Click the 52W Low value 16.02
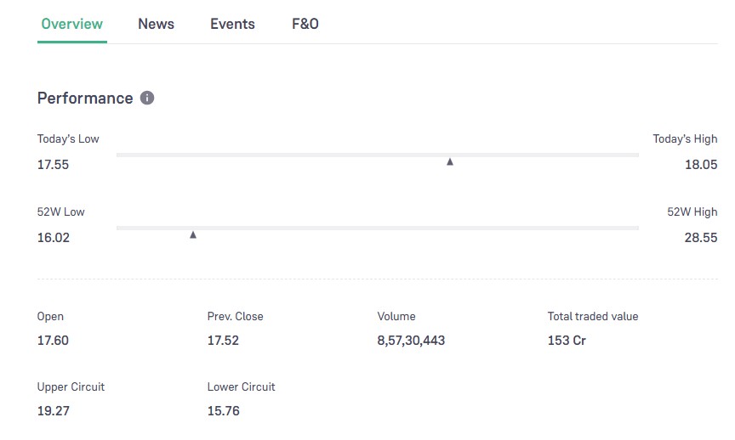This screenshot has height=440, width=735. [x=54, y=238]
